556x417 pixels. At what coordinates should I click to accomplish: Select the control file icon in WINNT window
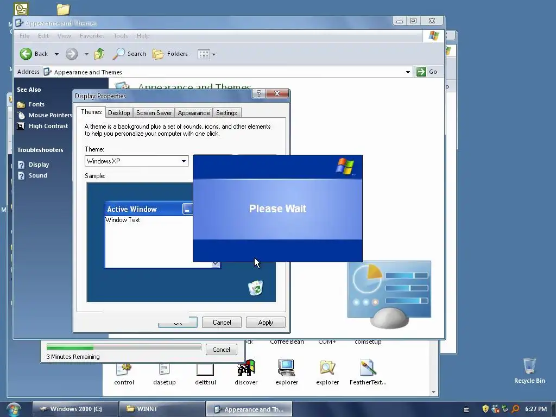124,369
